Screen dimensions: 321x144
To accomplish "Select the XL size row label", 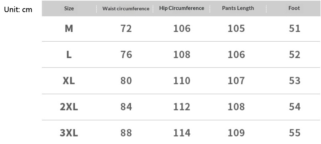I will point(69,81).
